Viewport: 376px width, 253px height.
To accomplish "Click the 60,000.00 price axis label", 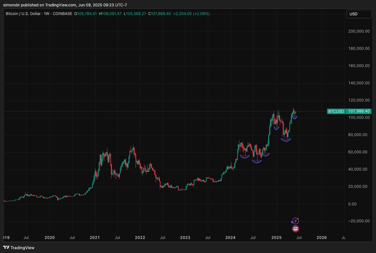I will (x=357, y=152).
